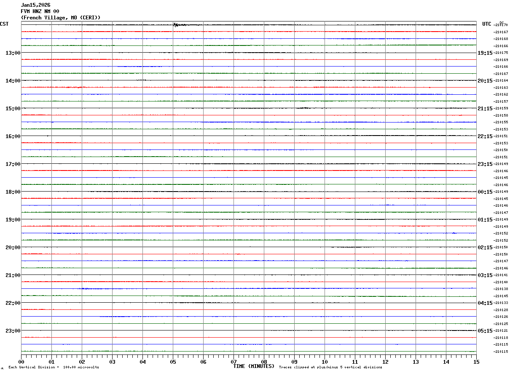The width and height of the screenshot is (510, 373).
Task: Click minute 05 on the bottom time axis
Action: tap(173, 362)
